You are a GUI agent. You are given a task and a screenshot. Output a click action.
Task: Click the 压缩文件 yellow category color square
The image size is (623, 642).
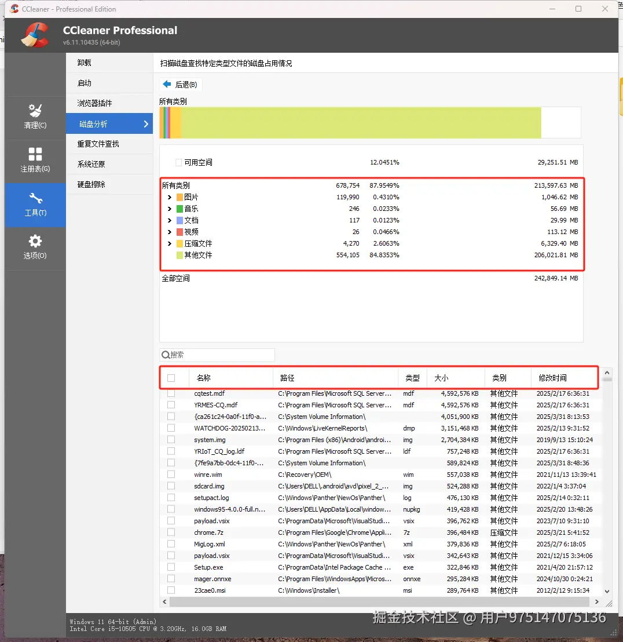179,243
